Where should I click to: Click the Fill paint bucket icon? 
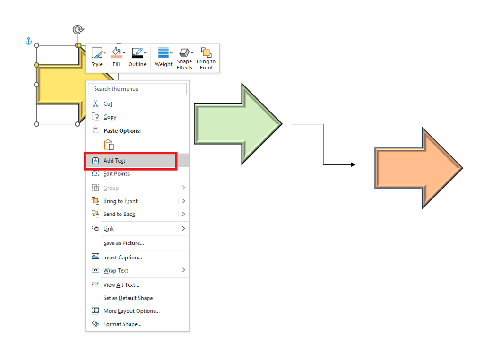point(116,51)
